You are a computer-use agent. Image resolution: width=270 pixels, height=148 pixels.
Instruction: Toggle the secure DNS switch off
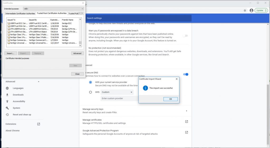click(x=186, y=74)
